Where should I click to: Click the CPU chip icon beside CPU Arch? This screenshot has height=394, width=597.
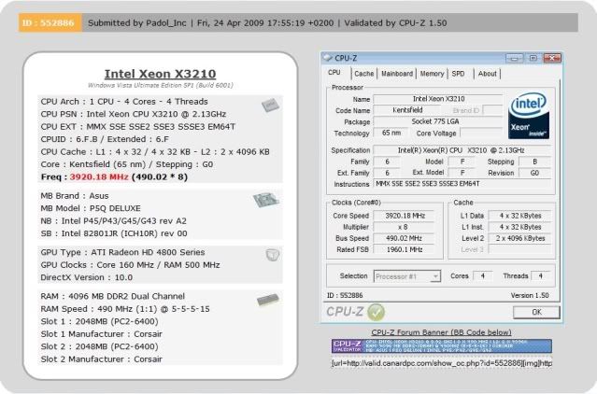(270, 105)
